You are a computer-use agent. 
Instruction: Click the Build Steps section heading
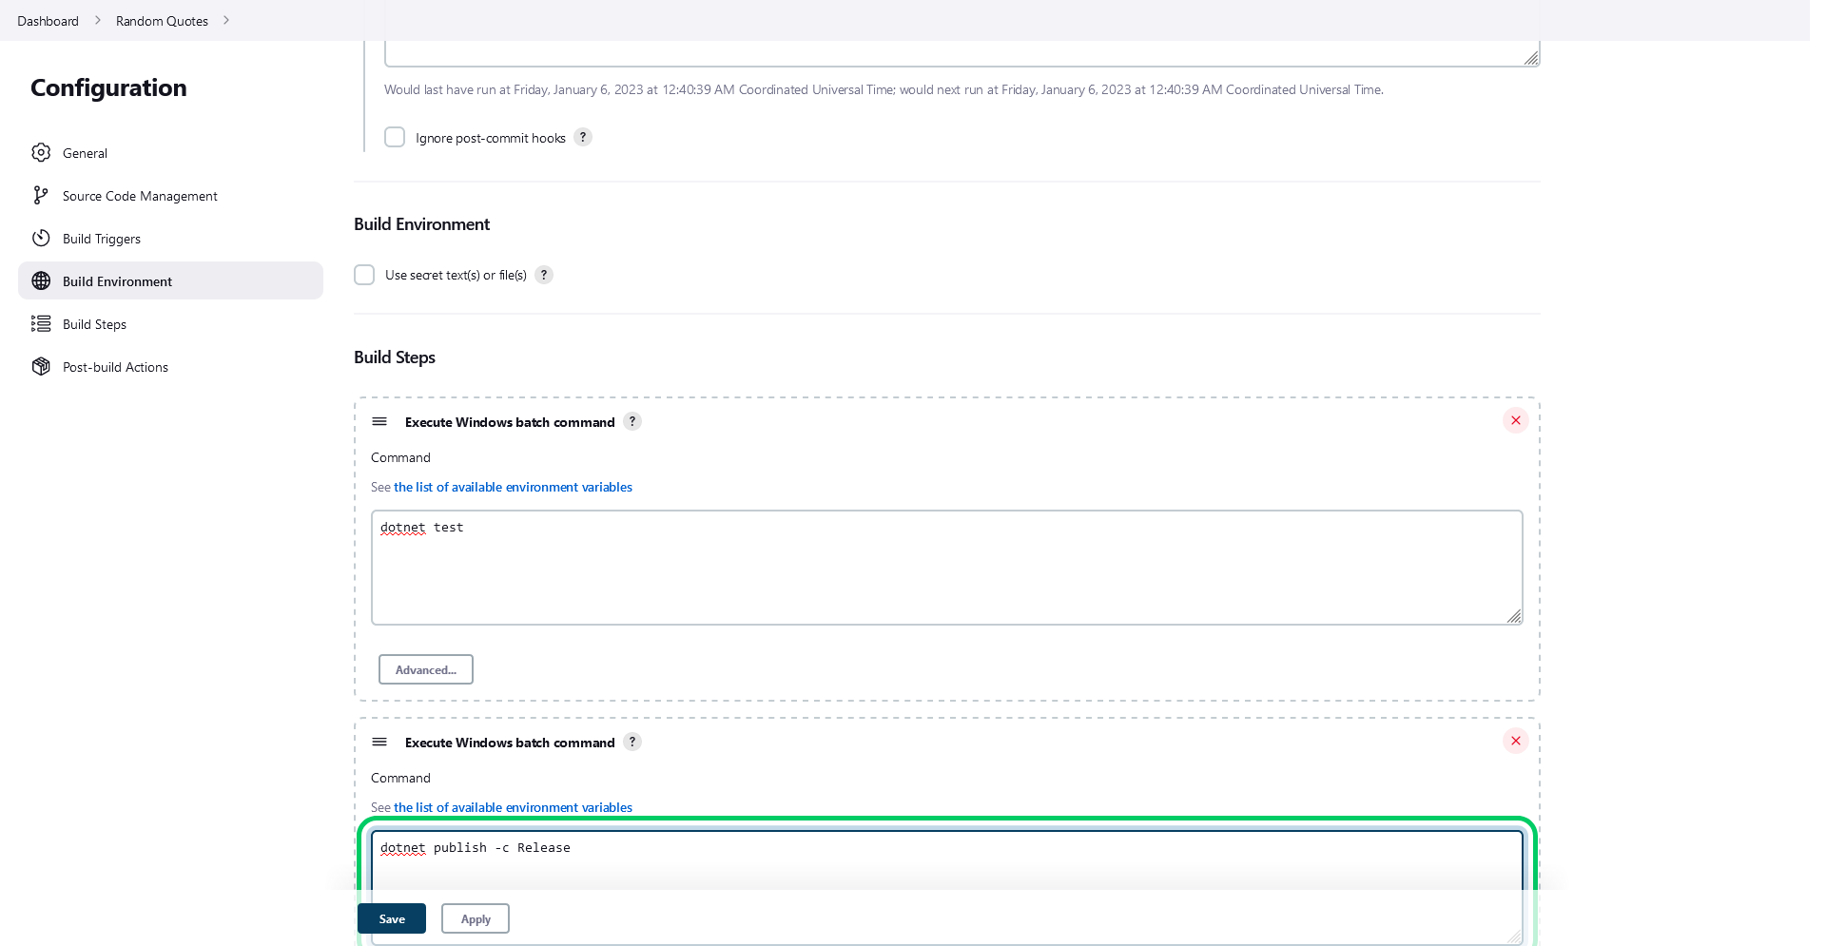[x=395, y=357]
